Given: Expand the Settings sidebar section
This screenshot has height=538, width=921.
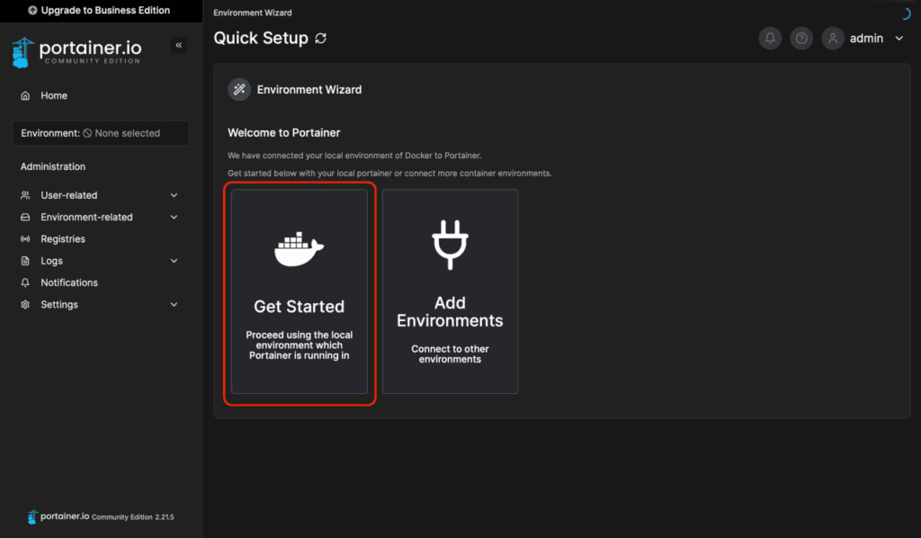Looking at the screenshot, I should pyautogui.click(x=174, y=305).
